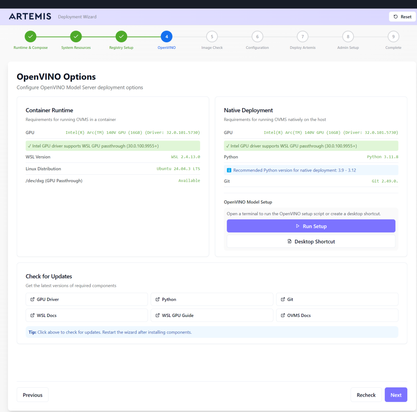
Task: Open the WSL Docs link
Action: [x=87, y=315]
